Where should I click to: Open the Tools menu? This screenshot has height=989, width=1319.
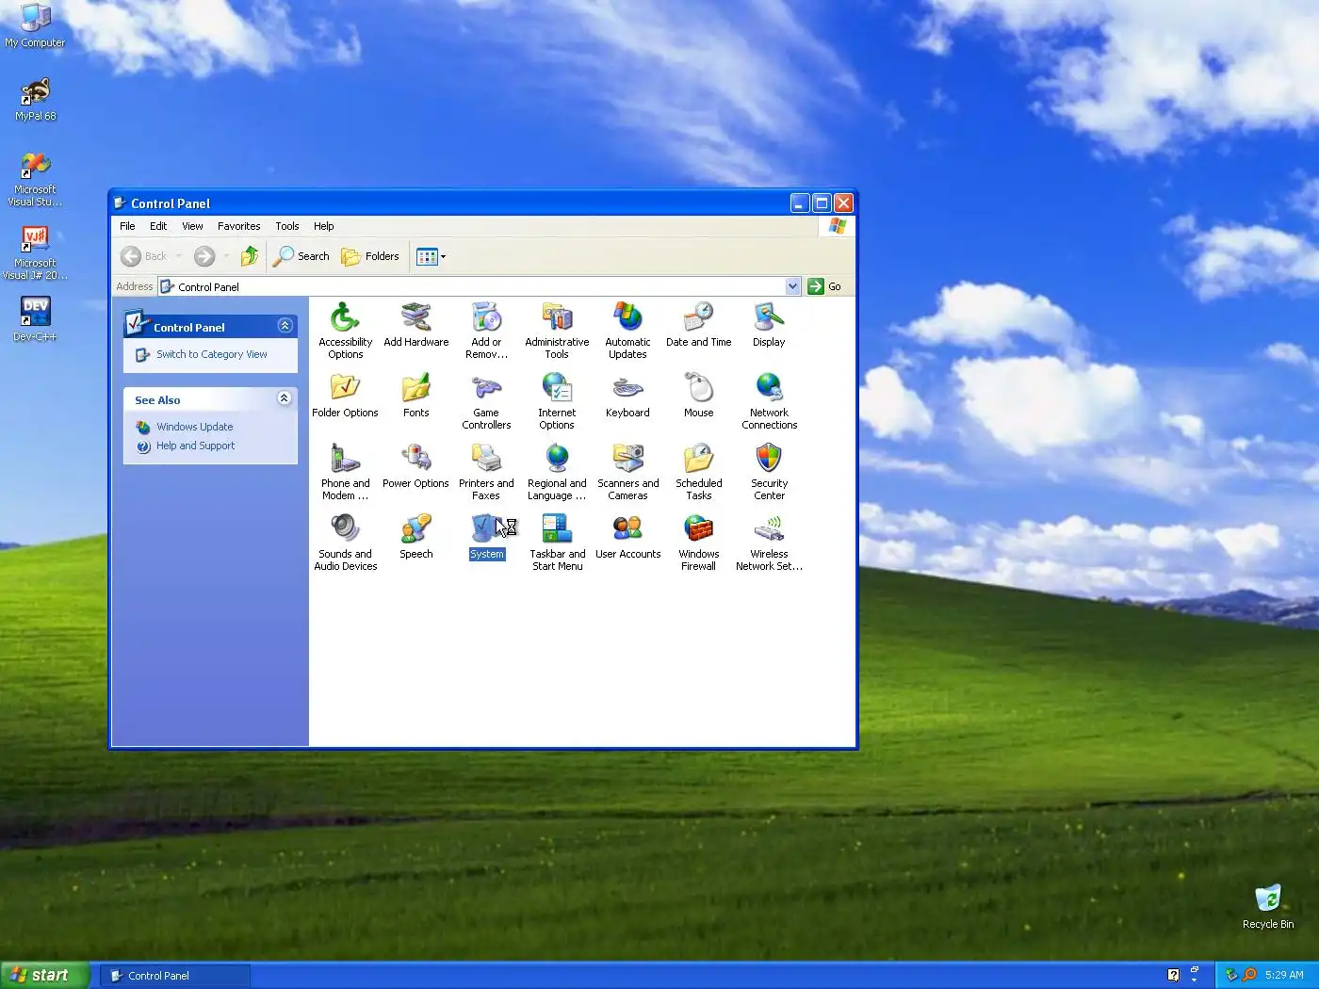point(286,226)
